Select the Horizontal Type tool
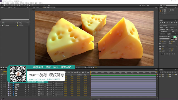 (22, 5)
